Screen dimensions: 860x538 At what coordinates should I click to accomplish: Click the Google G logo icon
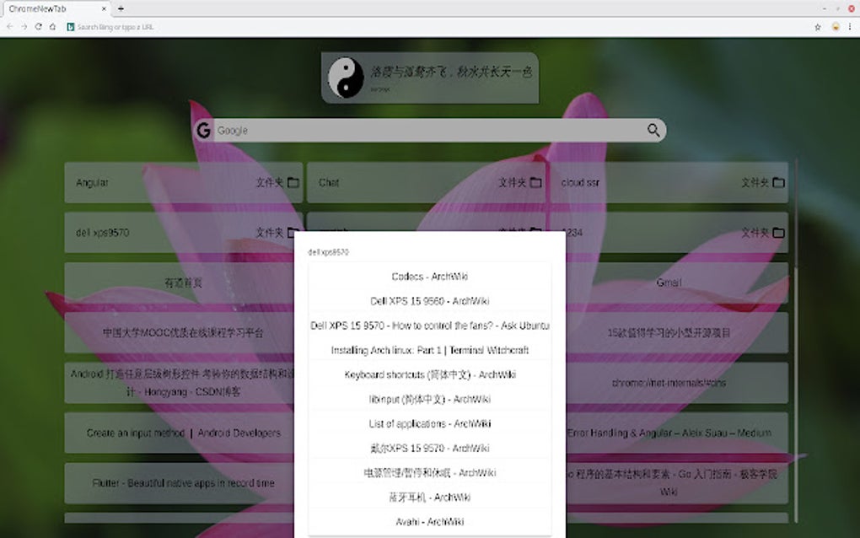point(203,130)
